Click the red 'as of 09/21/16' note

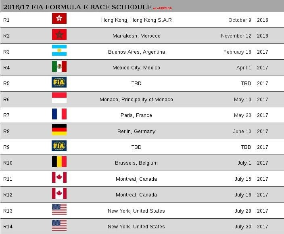163,8
